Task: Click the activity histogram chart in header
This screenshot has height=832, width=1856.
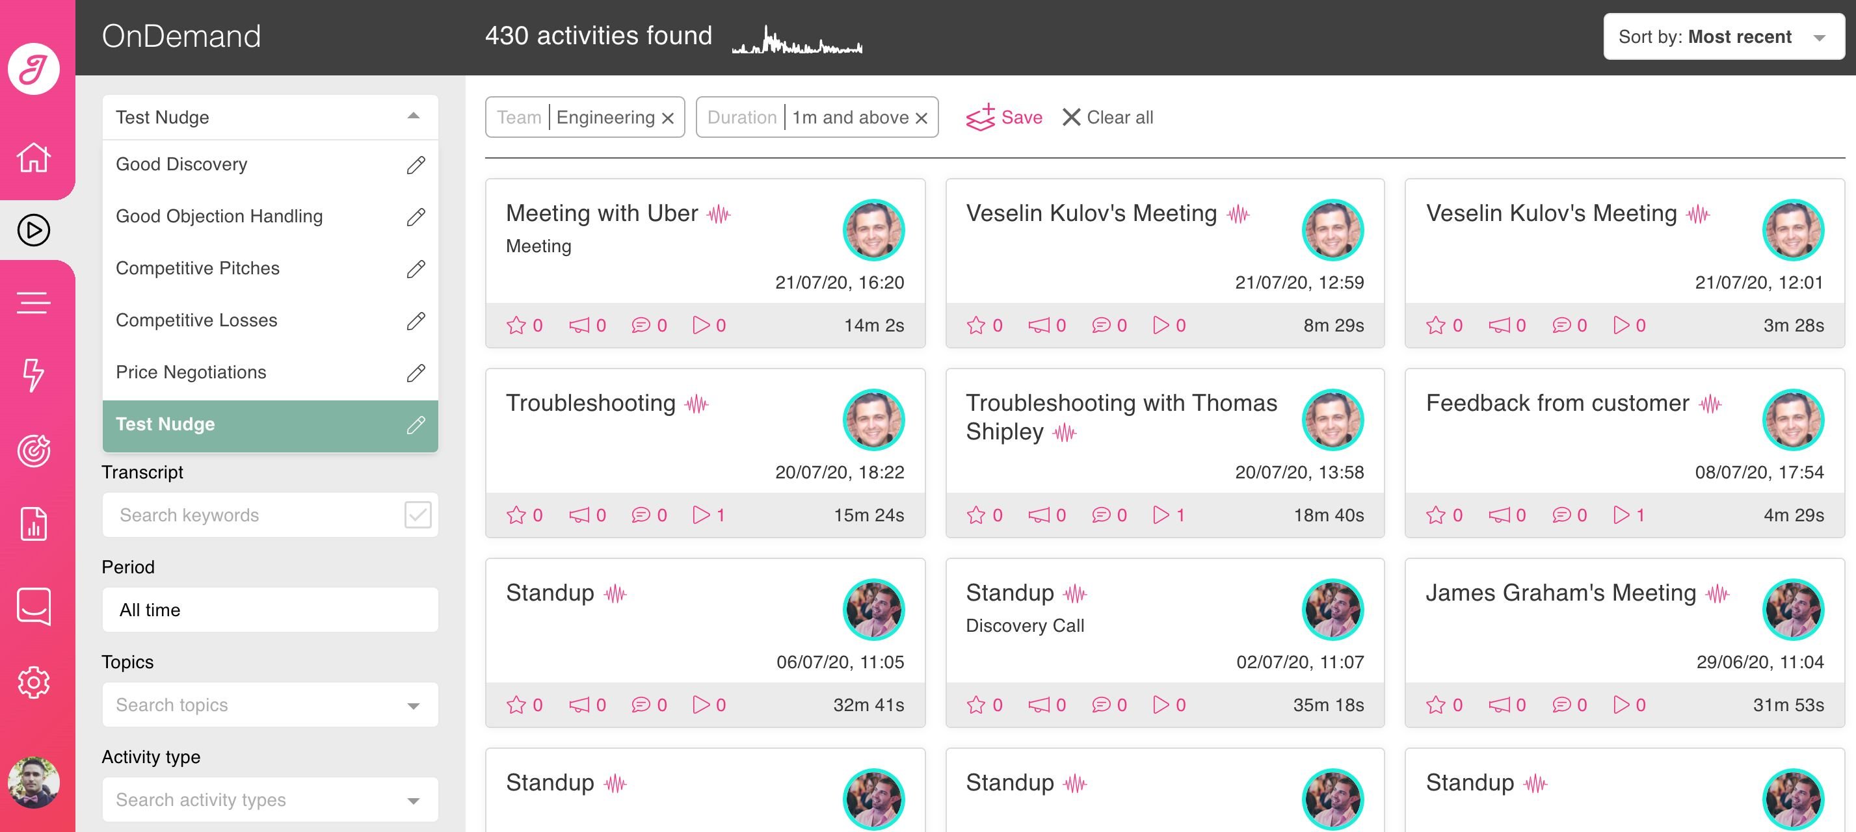Action: point(797,40)
